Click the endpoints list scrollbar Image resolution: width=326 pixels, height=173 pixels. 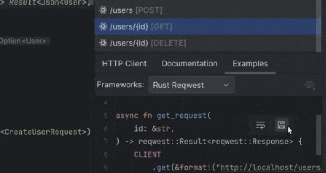319,26
